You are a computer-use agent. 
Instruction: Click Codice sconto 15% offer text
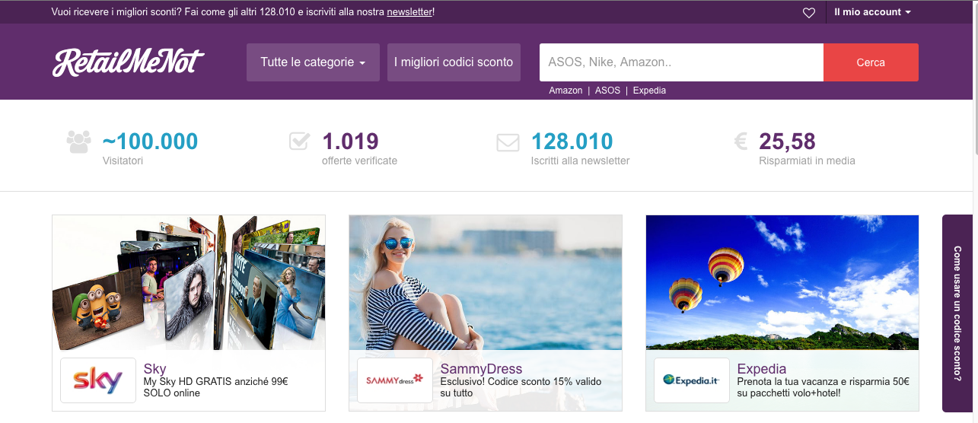(521, 387)
